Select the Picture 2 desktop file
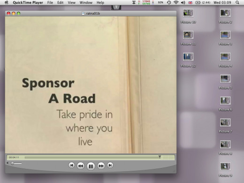244x183 pixels. (x=225, y=16)
